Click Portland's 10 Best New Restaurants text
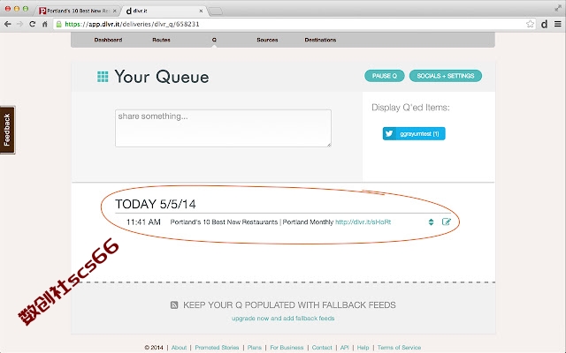 224,222
